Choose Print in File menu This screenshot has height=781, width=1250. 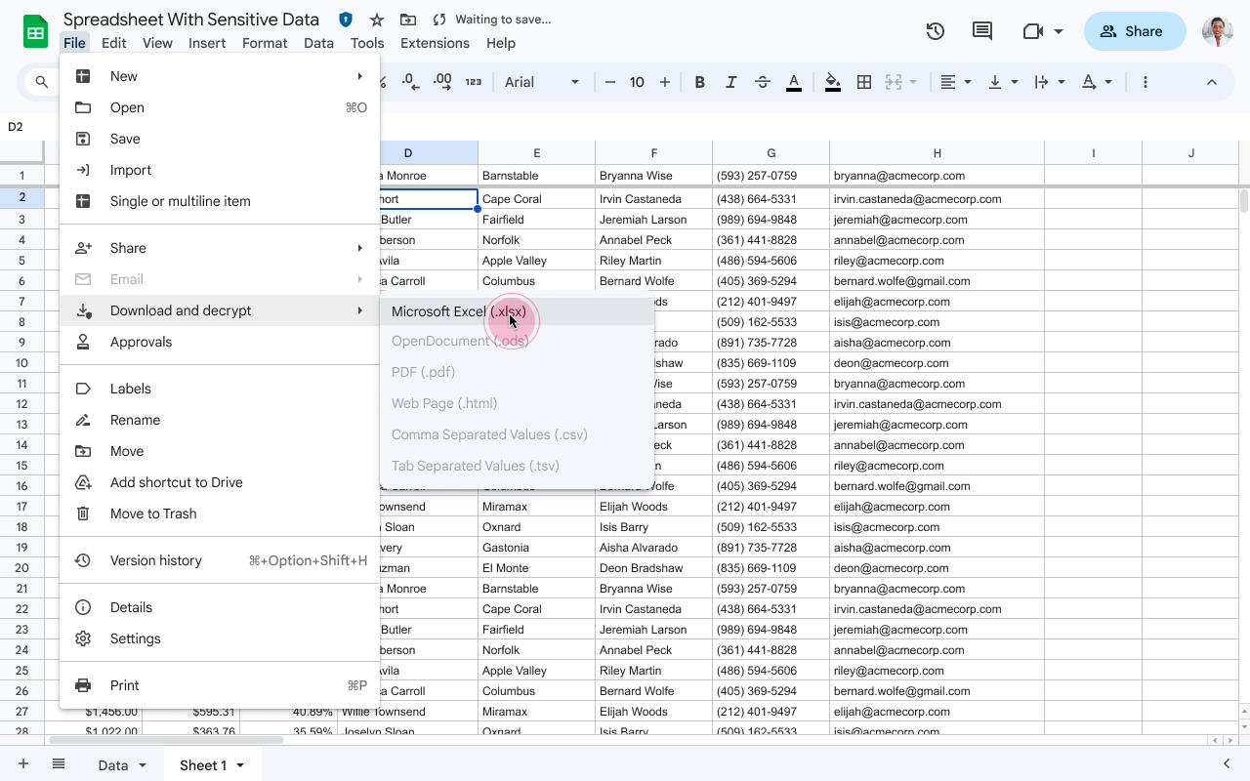click(220, 685)
